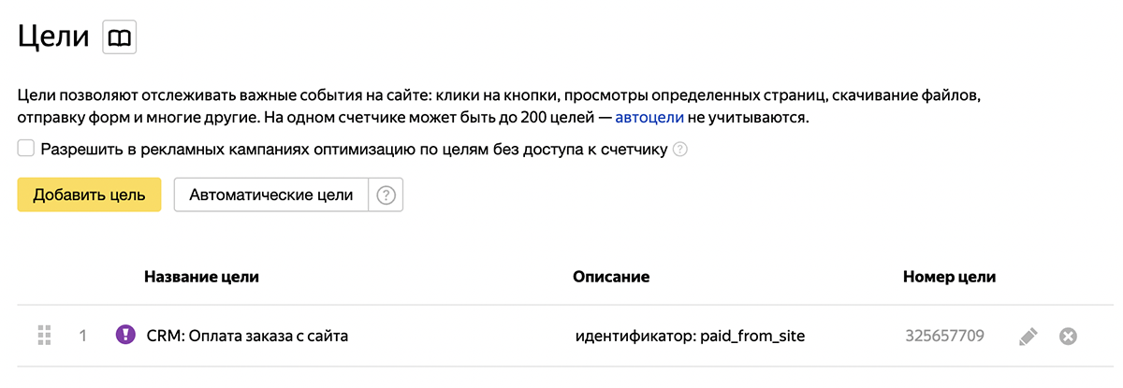
Task: Click question mark next to "Автоматические цели"
Action: point(386,195)
